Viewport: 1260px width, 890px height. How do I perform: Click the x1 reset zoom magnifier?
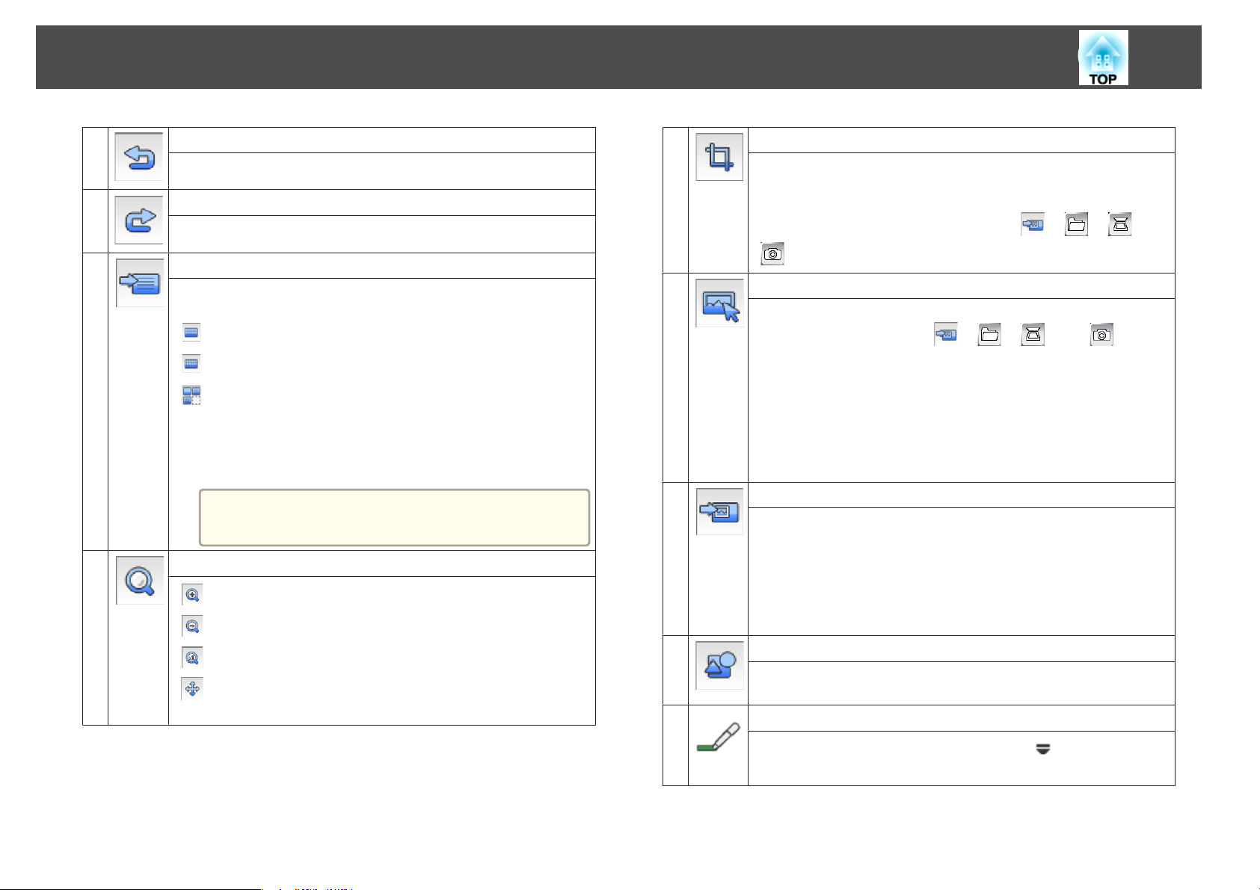192,658
